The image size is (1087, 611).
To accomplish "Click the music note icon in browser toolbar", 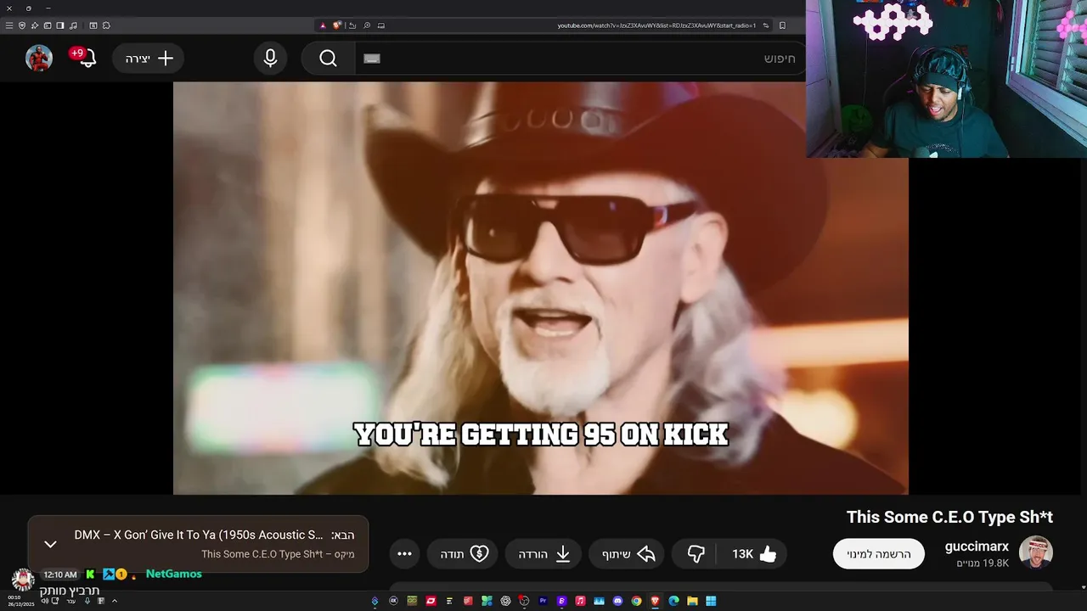I will (x=73, y=25).
